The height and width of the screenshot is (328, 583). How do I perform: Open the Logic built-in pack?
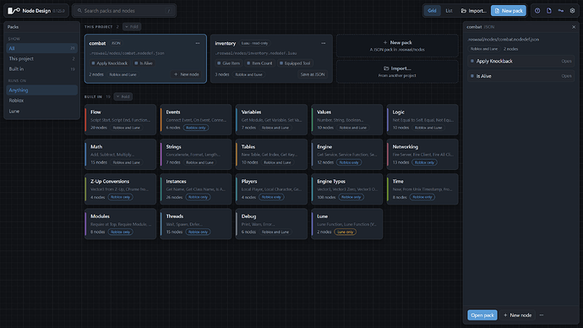click(422, 120)
